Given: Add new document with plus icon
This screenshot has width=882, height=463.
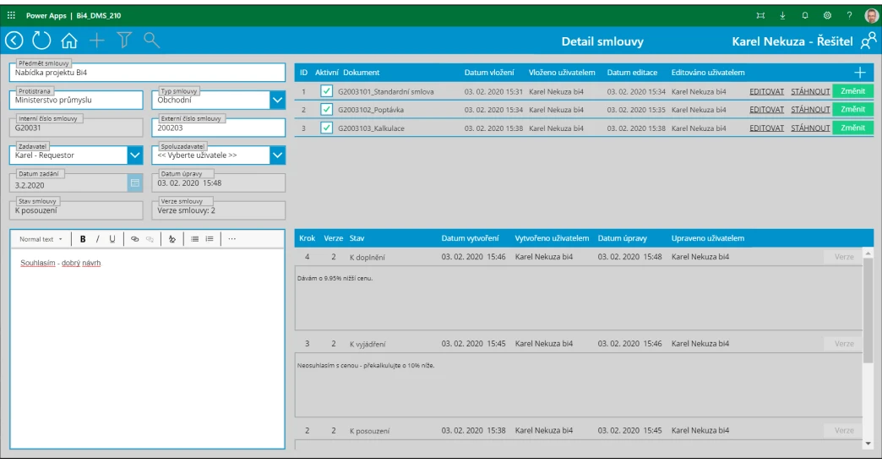Looking at the screenshot, I should 860,73.
